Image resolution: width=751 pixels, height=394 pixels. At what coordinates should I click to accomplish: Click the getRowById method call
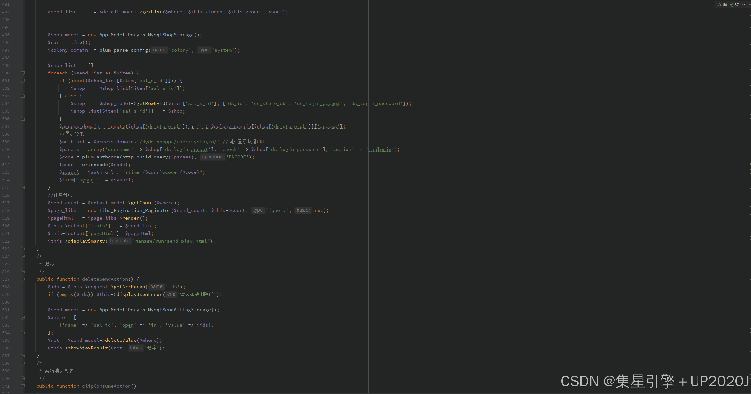pyautogui.click(x=151, y=103)
